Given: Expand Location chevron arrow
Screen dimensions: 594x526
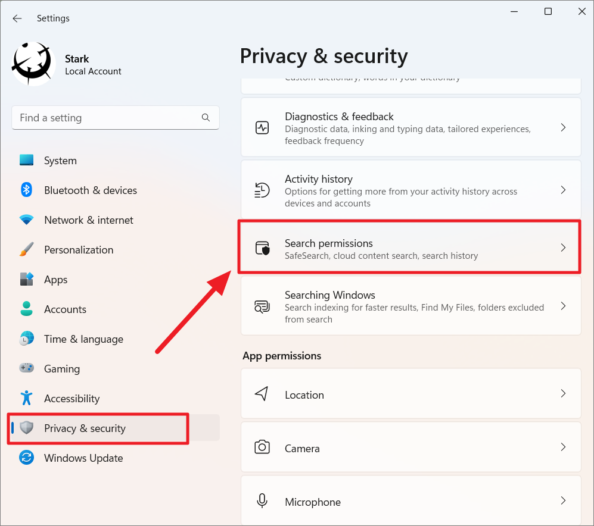Looking at the screenshot, I should (x=563, y=393).
